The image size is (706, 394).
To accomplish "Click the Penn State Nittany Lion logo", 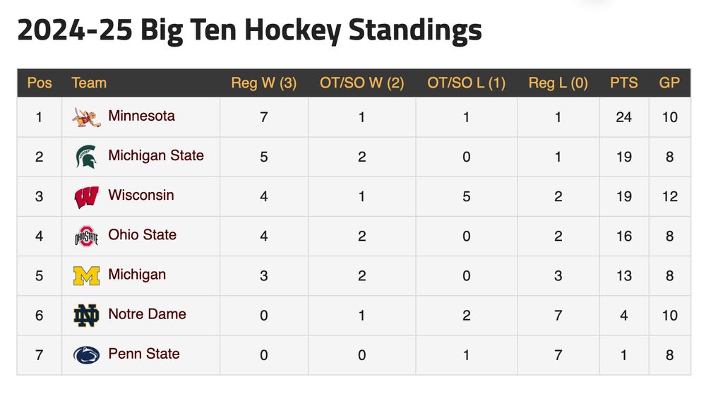I will point(86,354).
